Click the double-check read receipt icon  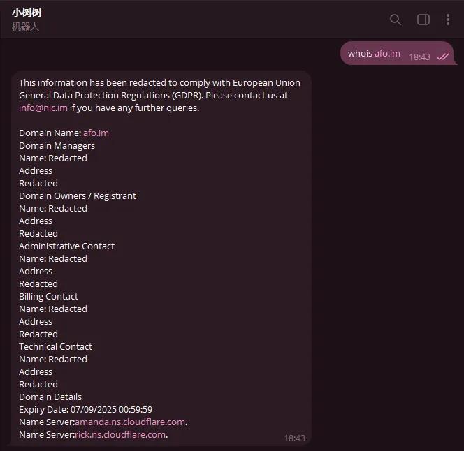[443, 57]
